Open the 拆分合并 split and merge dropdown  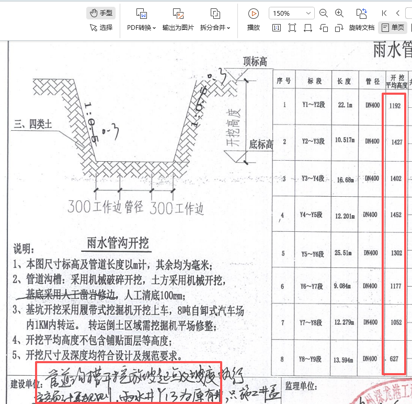215,19
